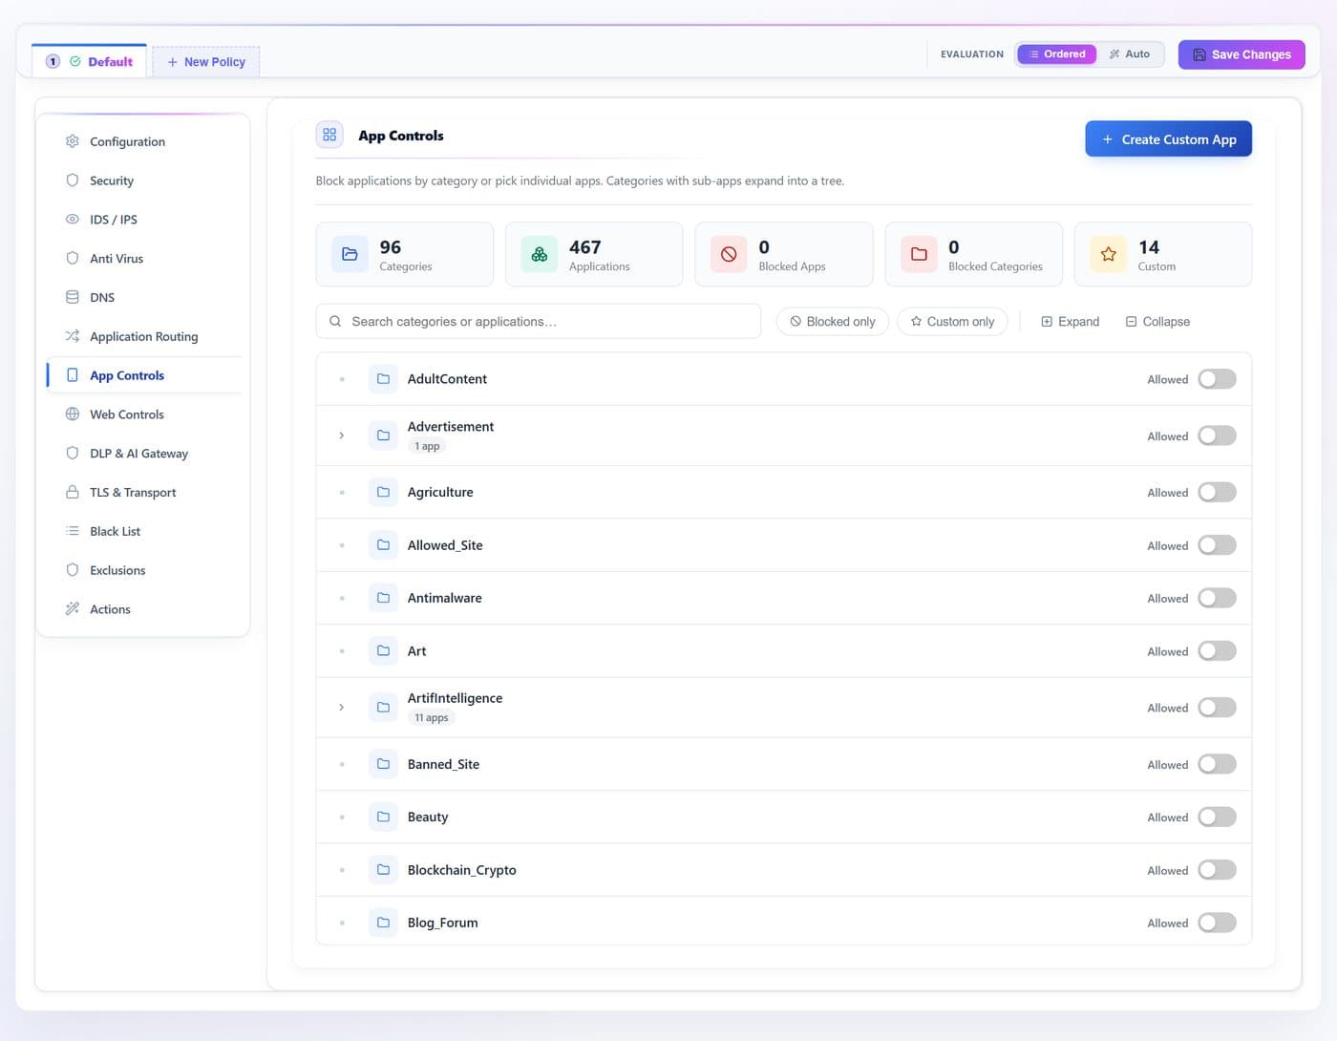Expand the Advertisement category chevron
This screenshot has height=1041, width=1337.
[342, 436]
